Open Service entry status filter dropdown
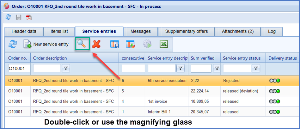This screenshot has width=300, height=129. [x=255, y=68]
